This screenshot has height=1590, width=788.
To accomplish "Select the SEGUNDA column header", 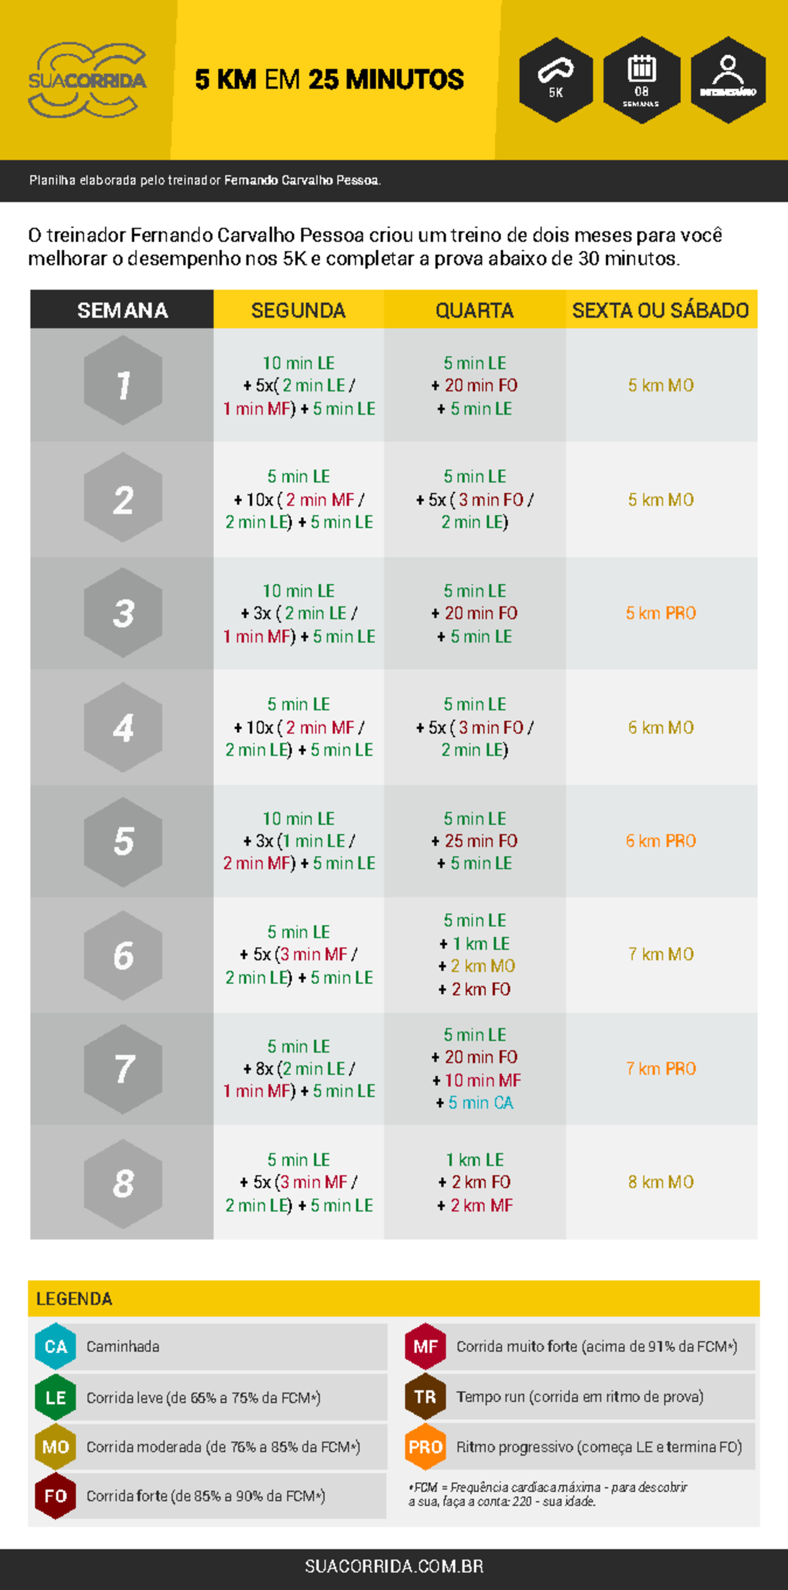I will point(298,310).
